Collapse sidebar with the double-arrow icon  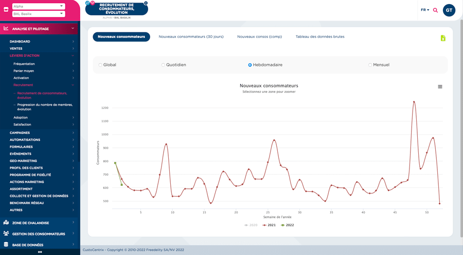click(40, 252)
